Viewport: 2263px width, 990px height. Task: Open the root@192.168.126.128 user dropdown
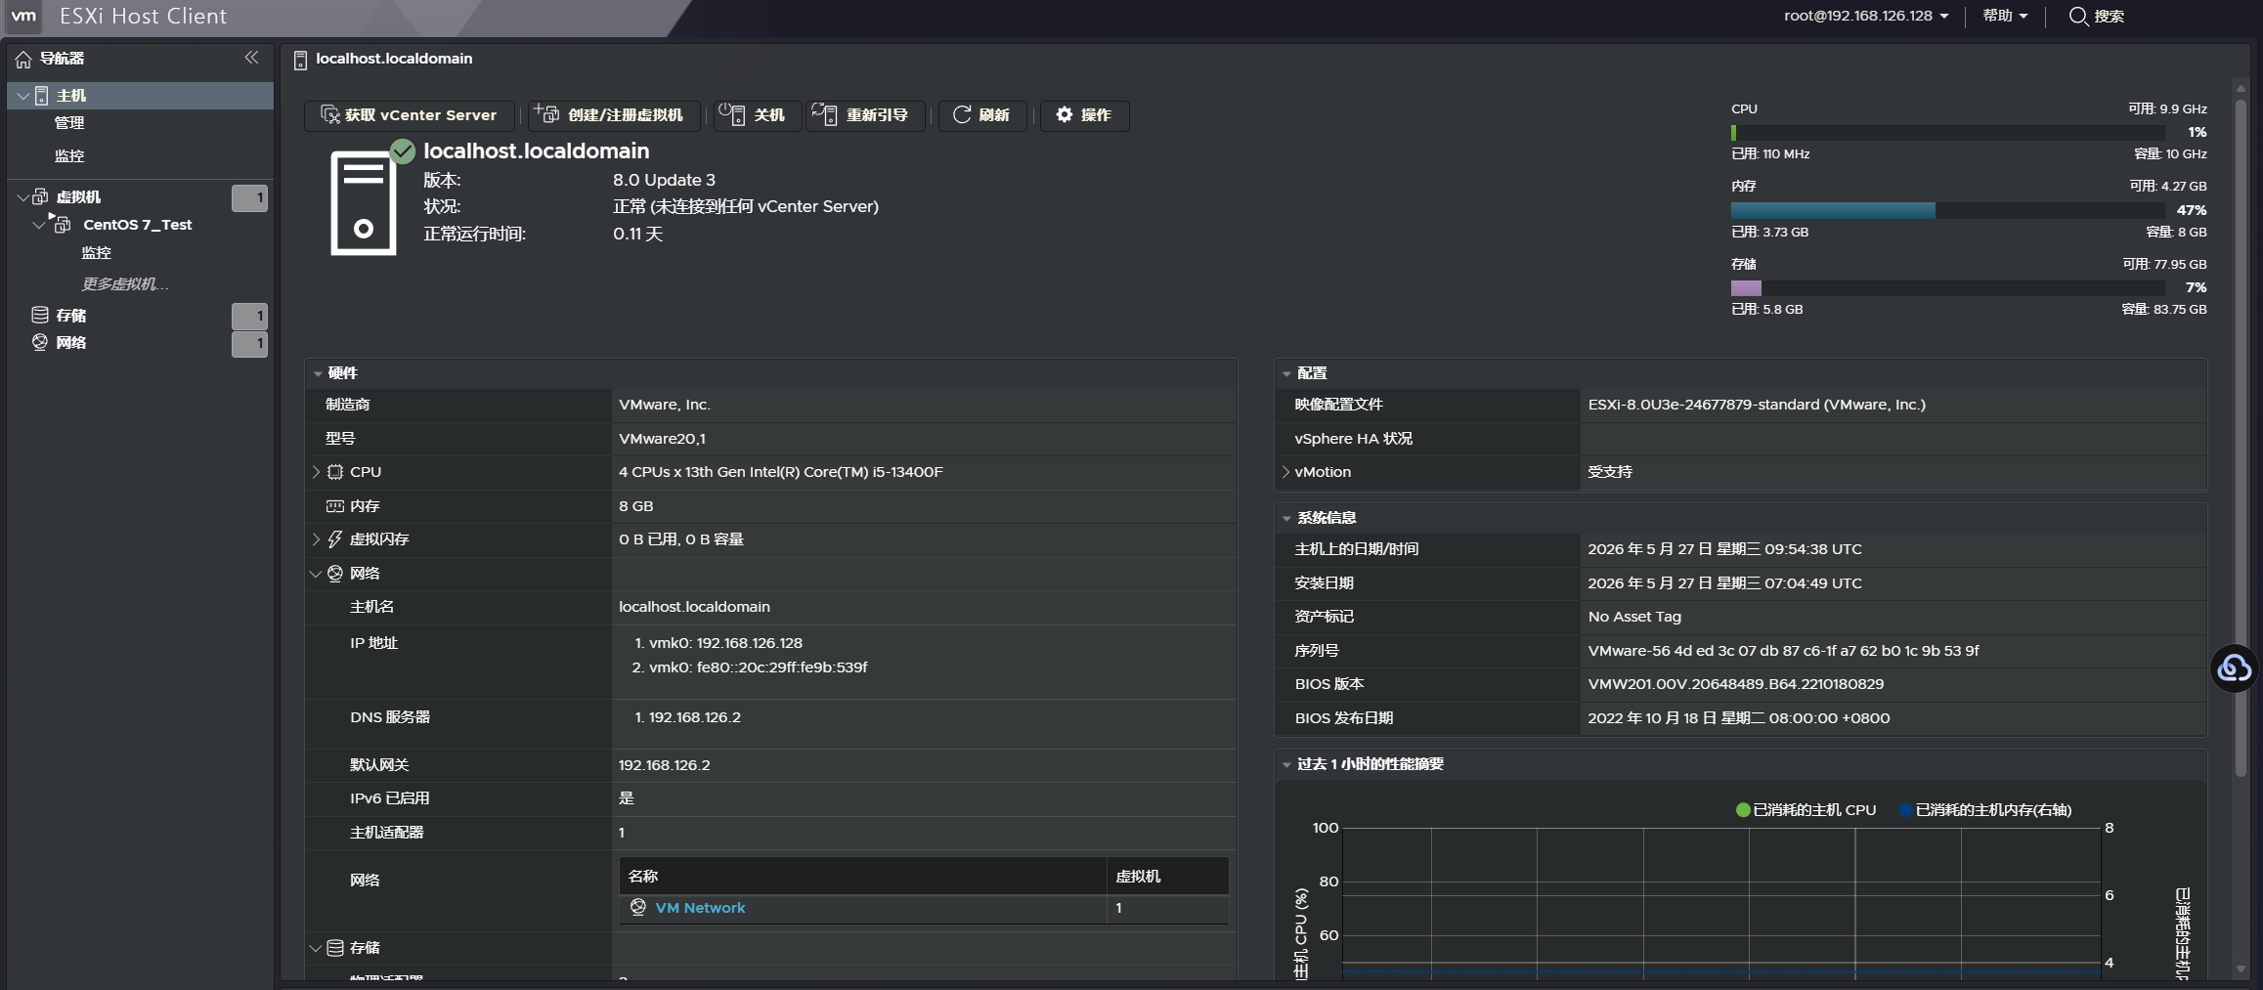[x=1866, y=16]
